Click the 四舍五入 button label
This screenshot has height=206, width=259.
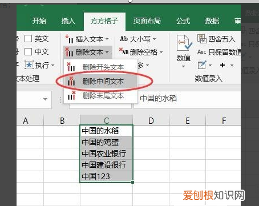pyautogui.click(x=222, y=39)
